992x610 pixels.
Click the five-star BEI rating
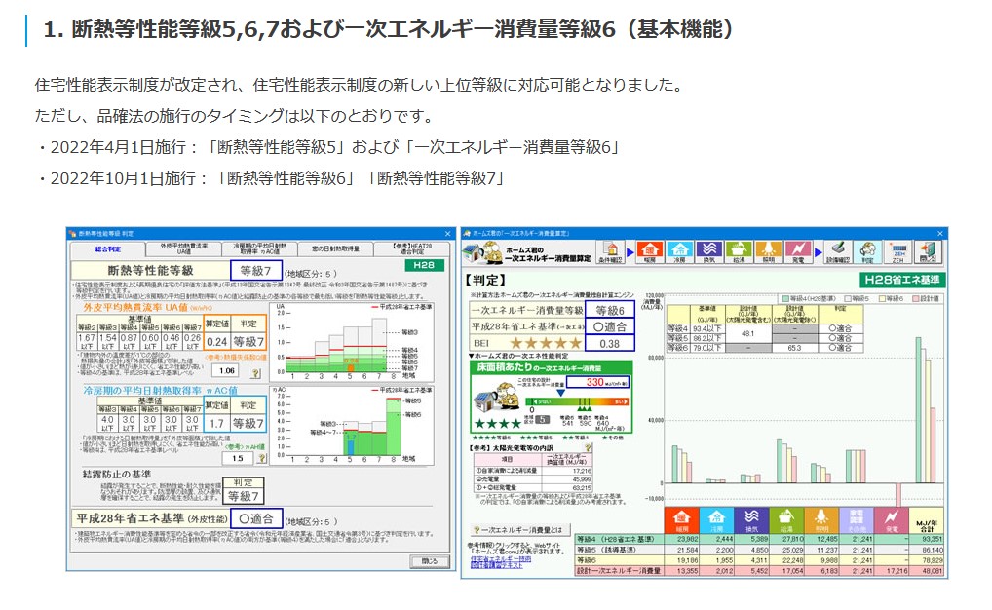546,344
